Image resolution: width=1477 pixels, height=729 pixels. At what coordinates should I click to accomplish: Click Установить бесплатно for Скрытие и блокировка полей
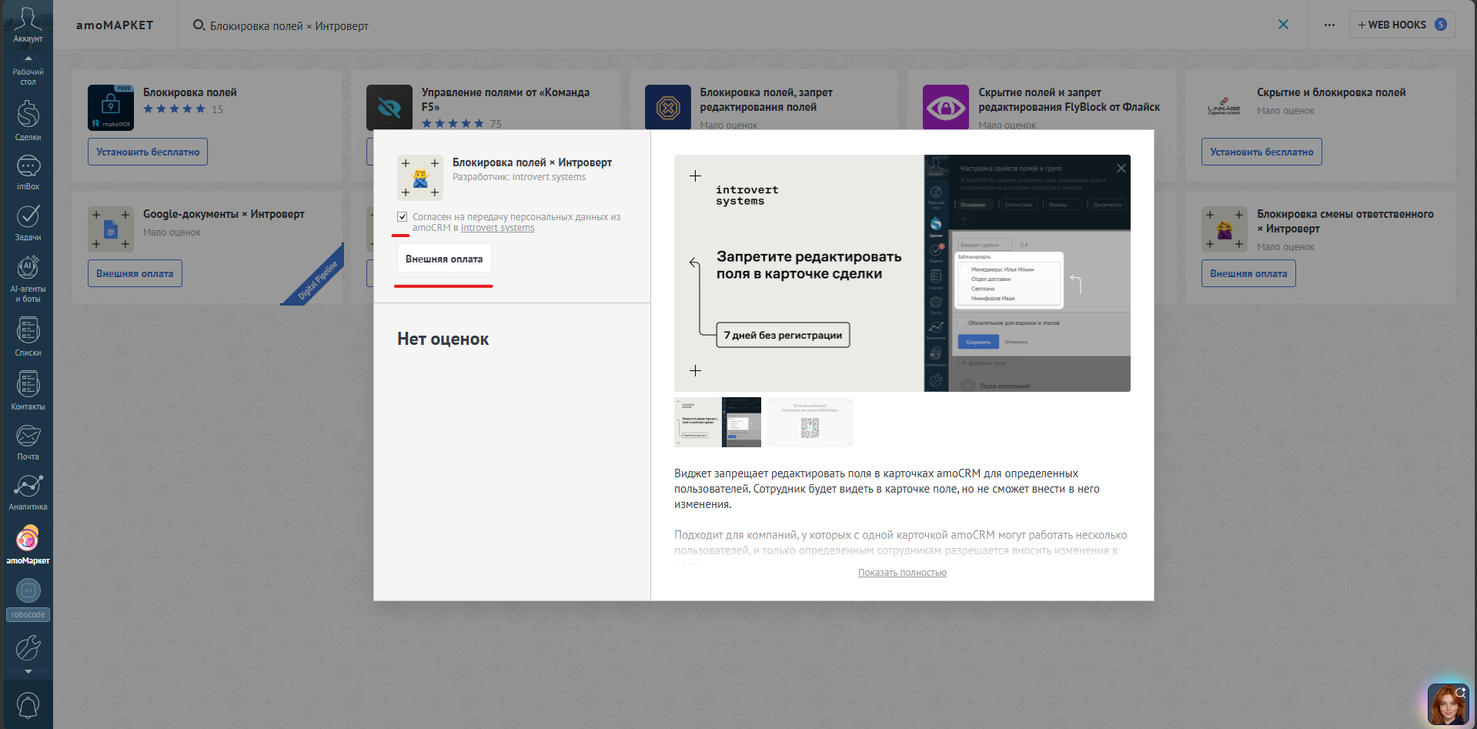point(1261,152)
